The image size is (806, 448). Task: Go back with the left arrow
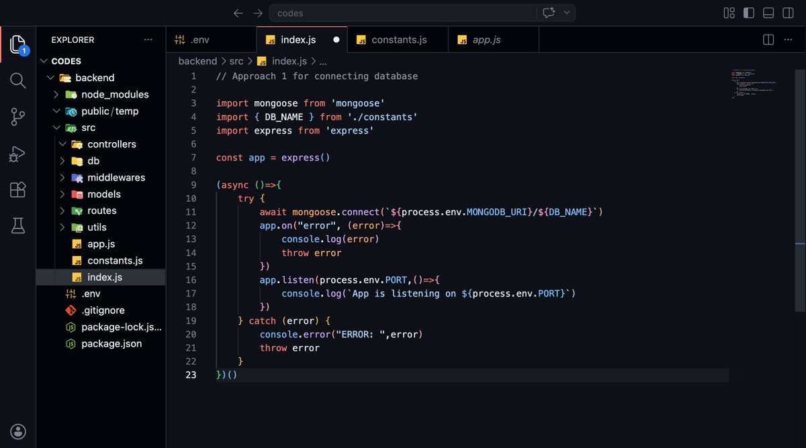click(x=238, y=13)
